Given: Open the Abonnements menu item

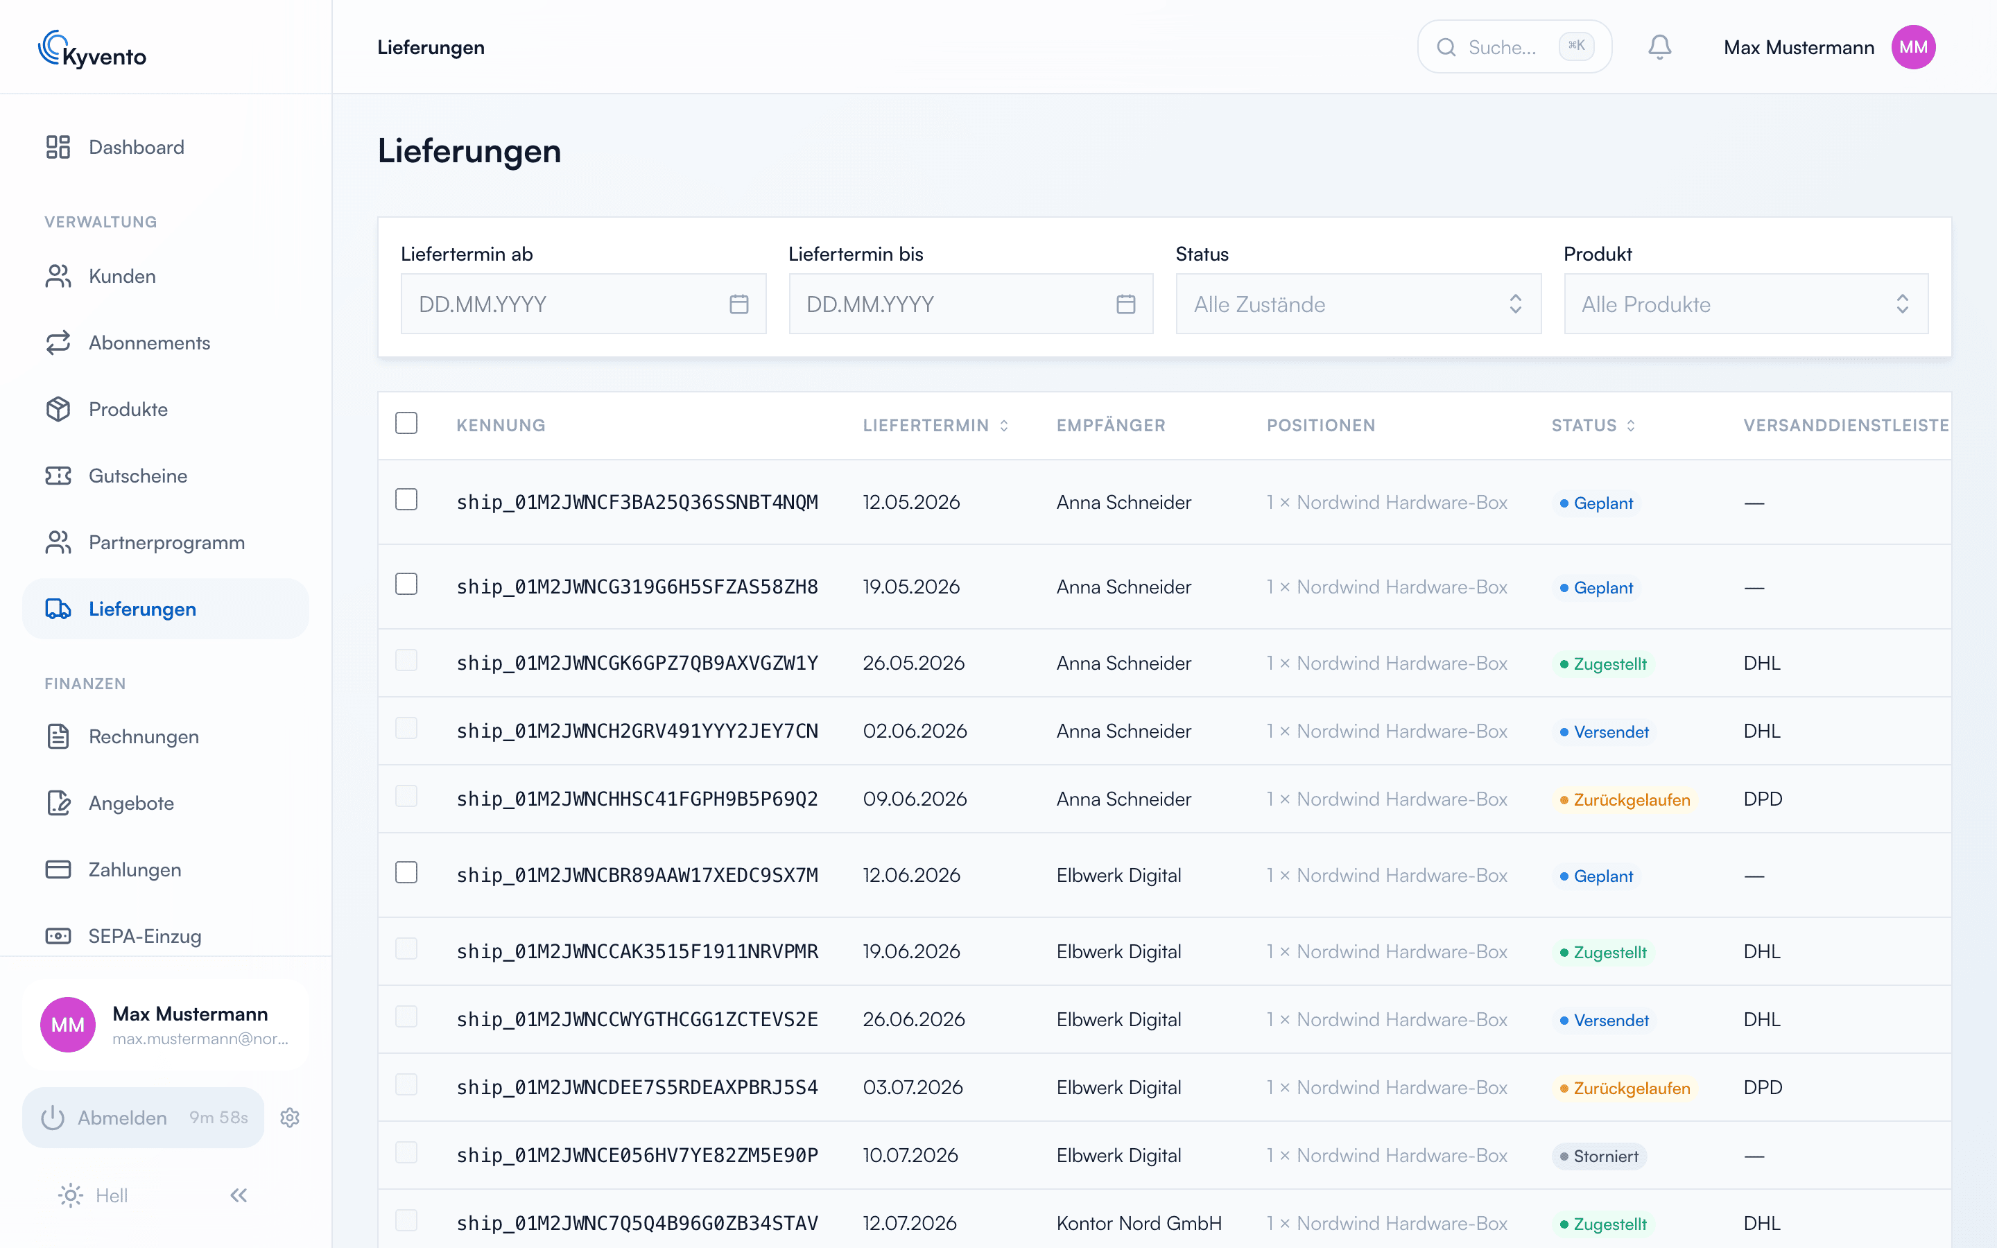Looking at the screenshot, I should [x=166, y=343].
